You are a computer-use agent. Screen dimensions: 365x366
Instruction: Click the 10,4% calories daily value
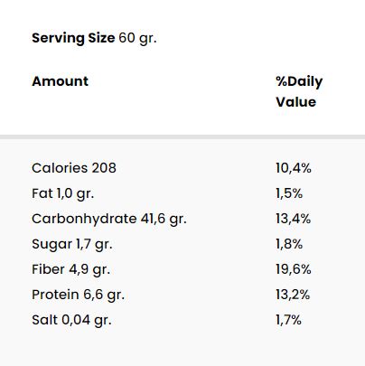(294, 168)
